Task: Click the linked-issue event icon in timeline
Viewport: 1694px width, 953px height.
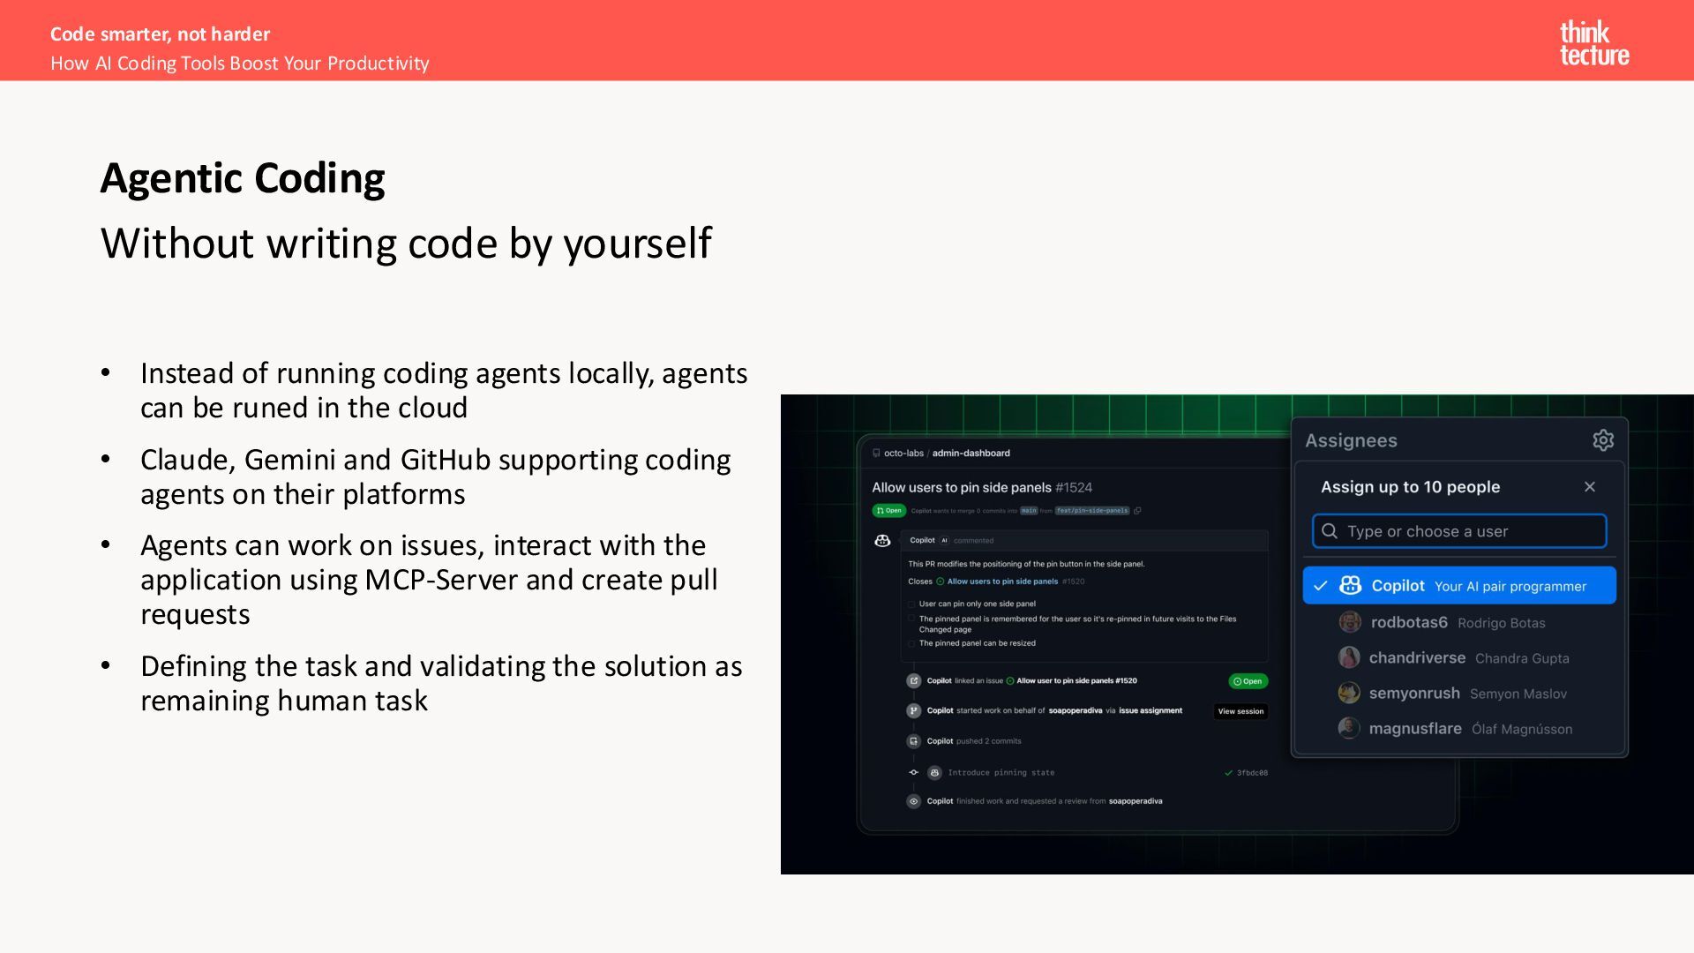Action: click(913, 681)
